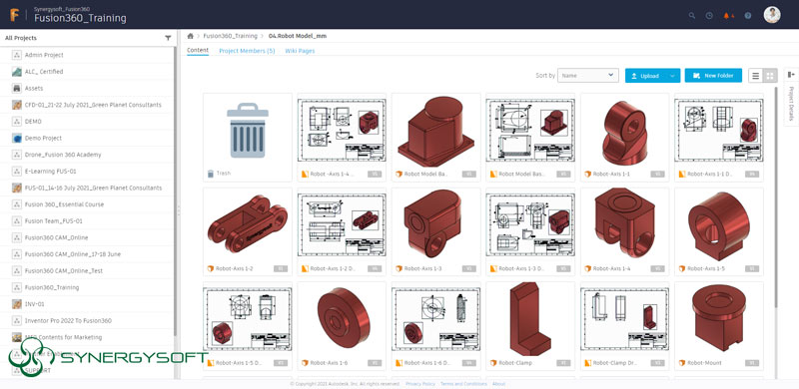The height and width of the screenshot is (389, 799).
Task: Click 04.Robot Model_mm breadcrumb
Action: 298,36
